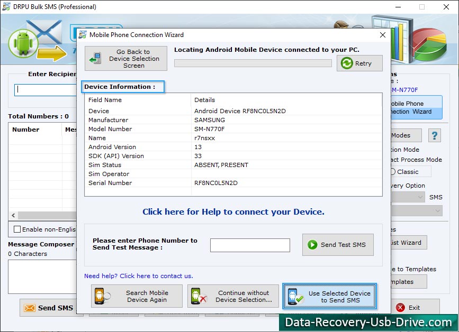The image size is (459, 332).
Task: Click inside the phone number input field
Action: point(250,245)
